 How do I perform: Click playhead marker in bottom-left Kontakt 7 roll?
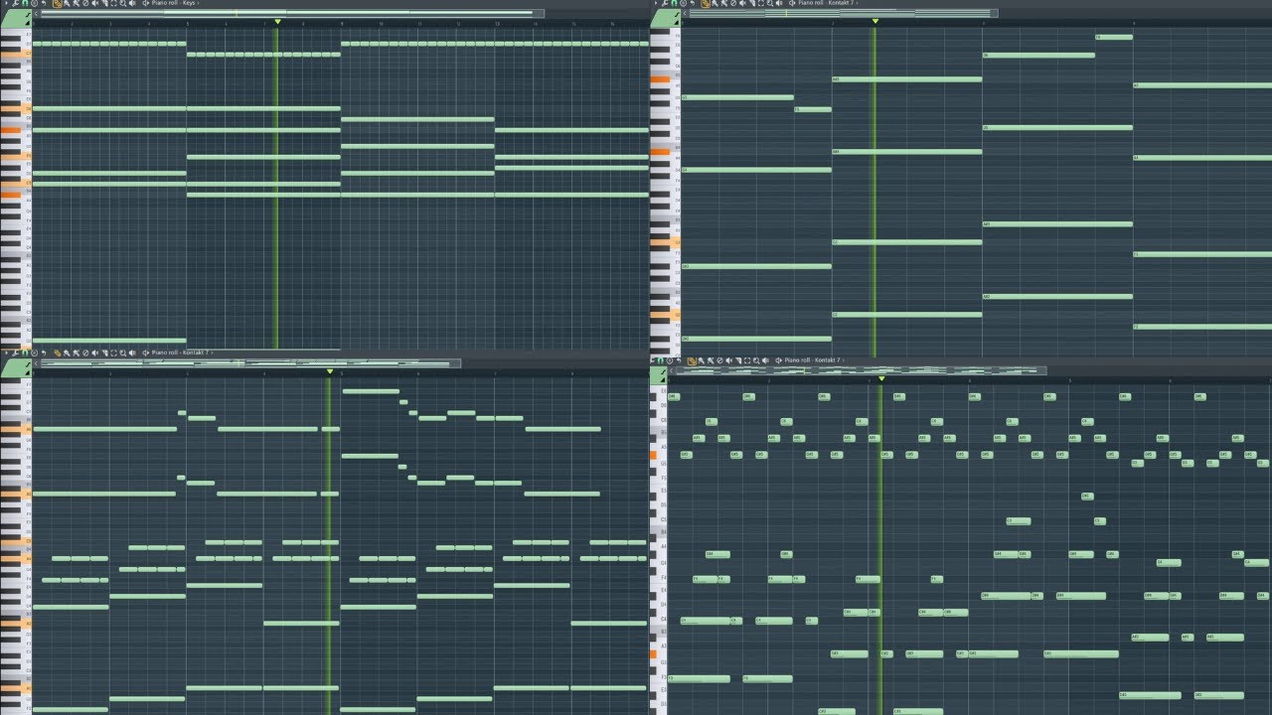[330, 371]
